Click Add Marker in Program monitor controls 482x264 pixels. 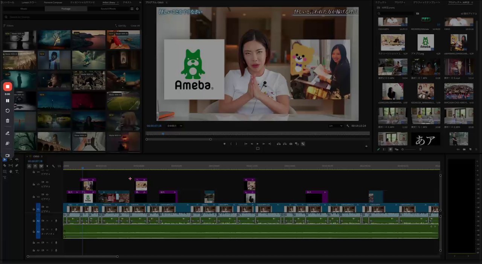(x=224, y=144)
